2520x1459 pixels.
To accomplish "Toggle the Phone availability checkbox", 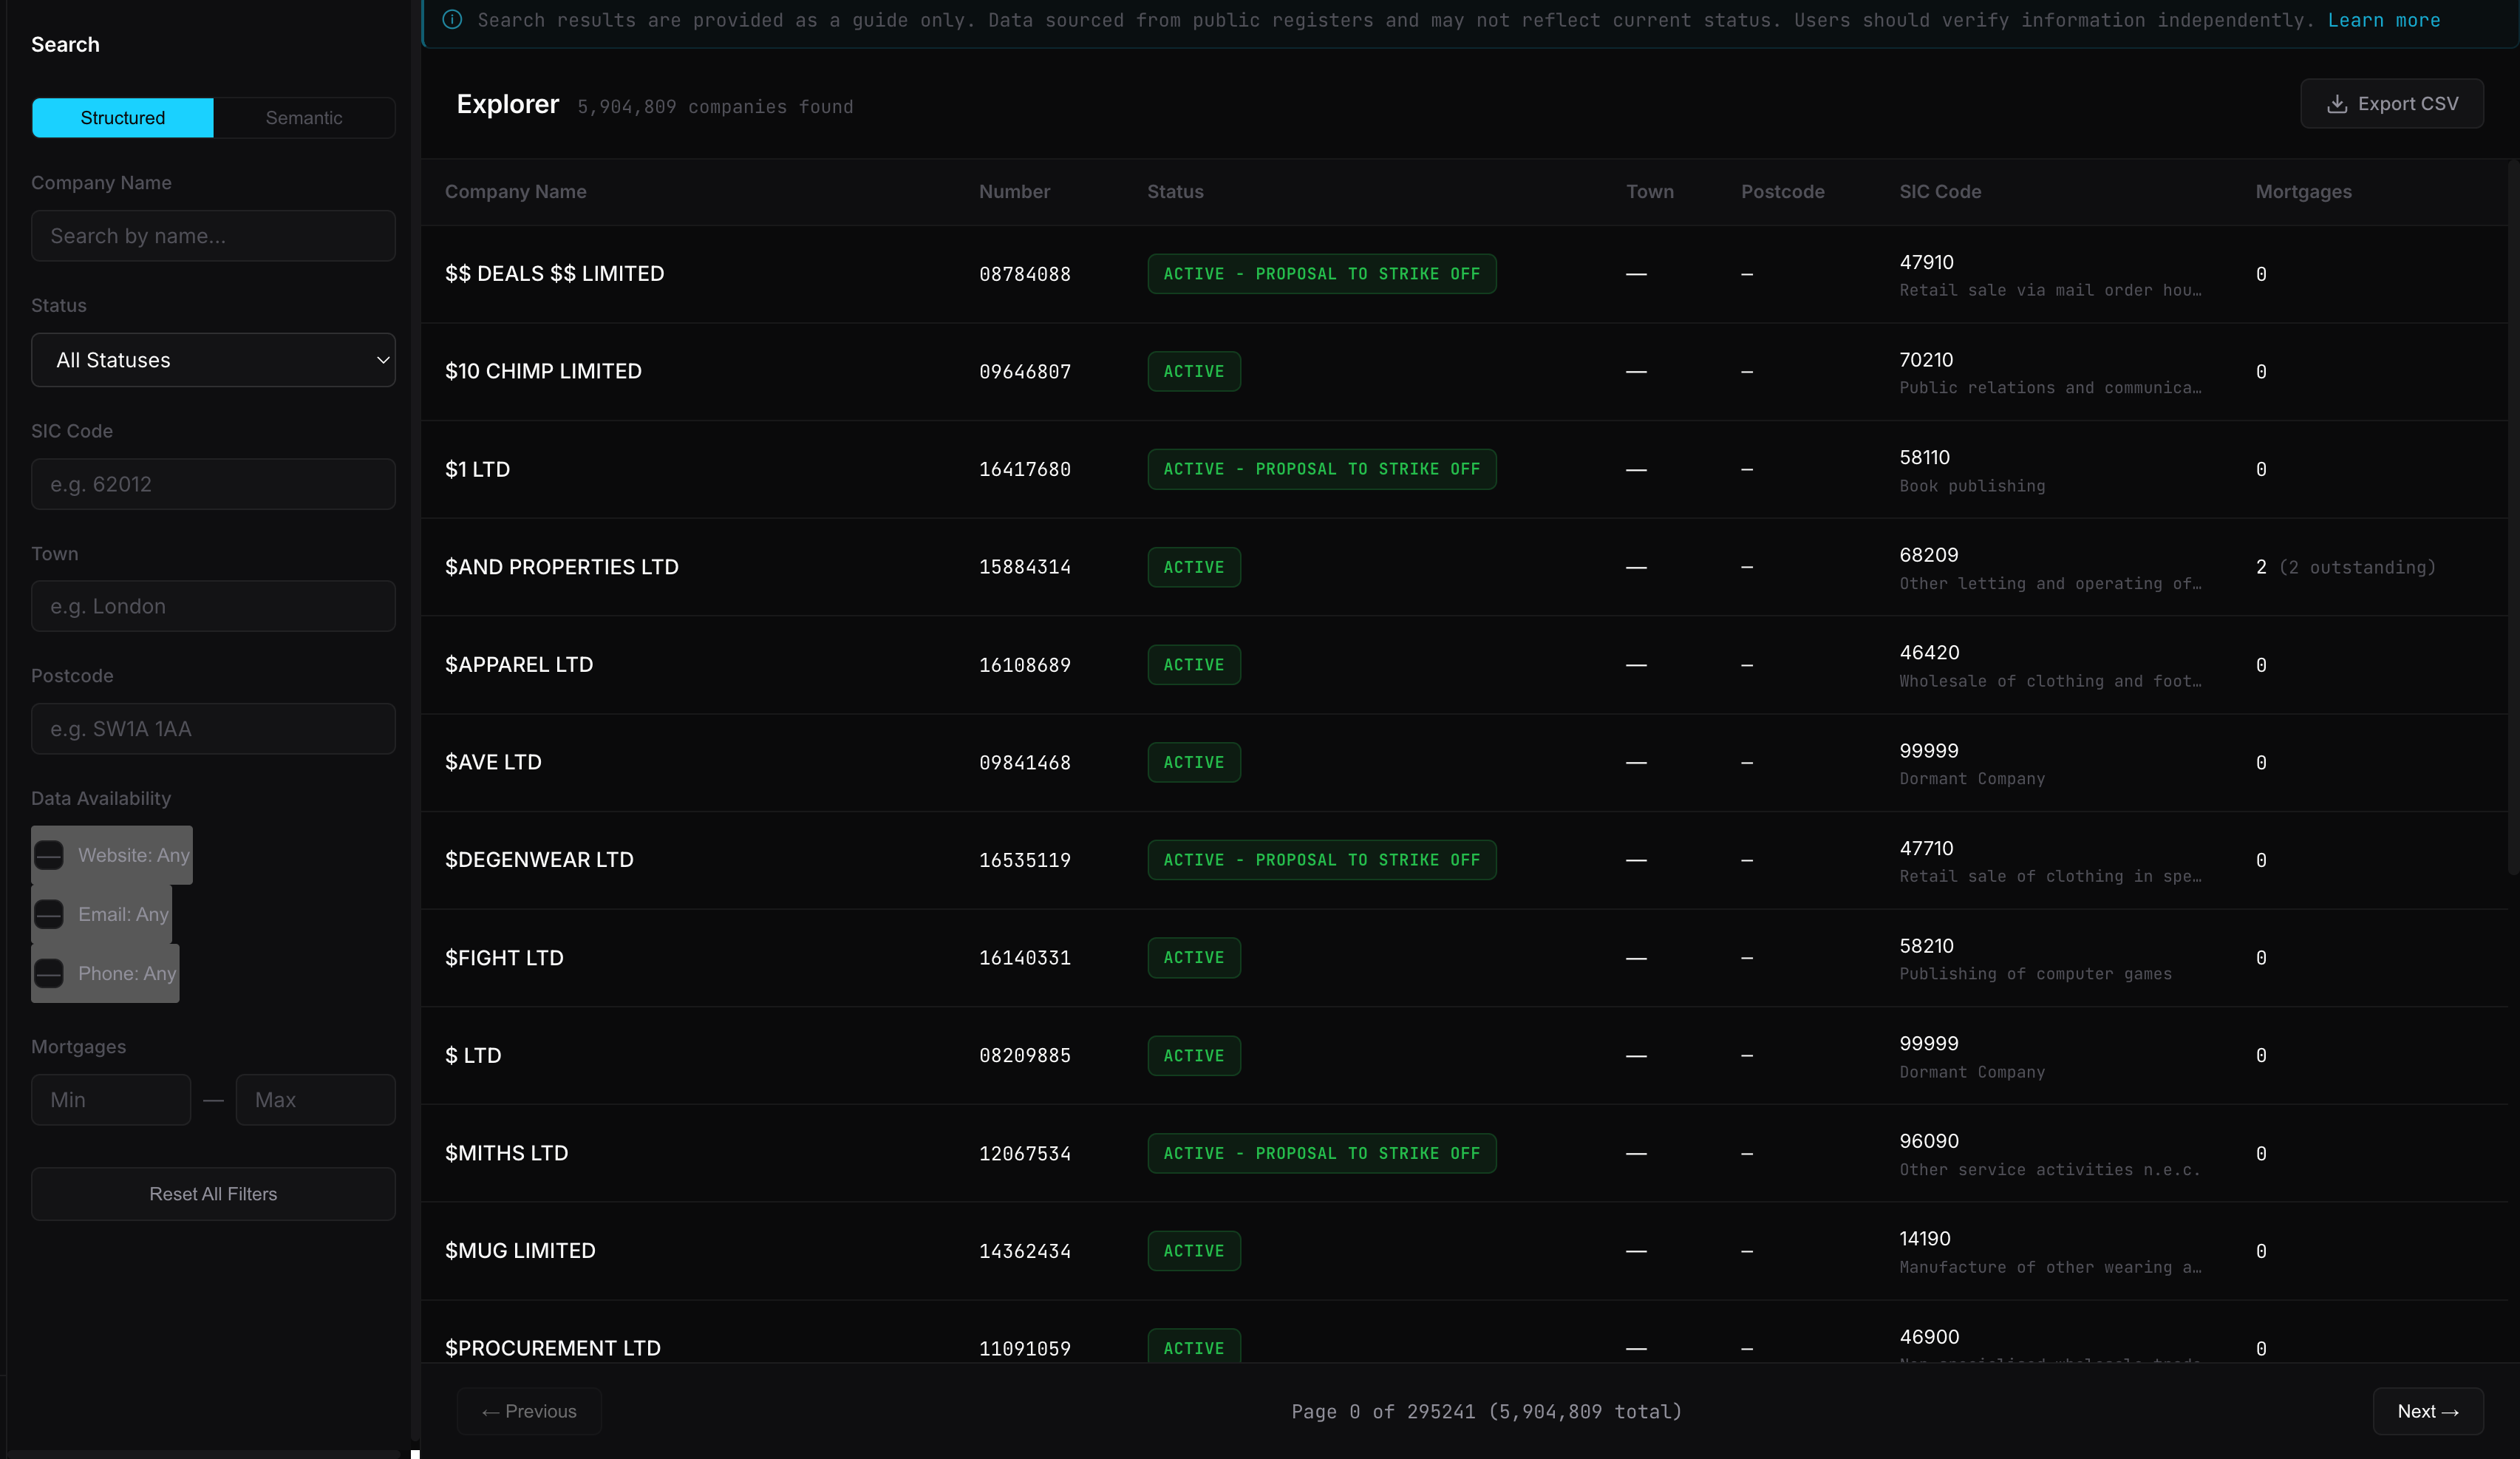I will click(x=49, y=973).
